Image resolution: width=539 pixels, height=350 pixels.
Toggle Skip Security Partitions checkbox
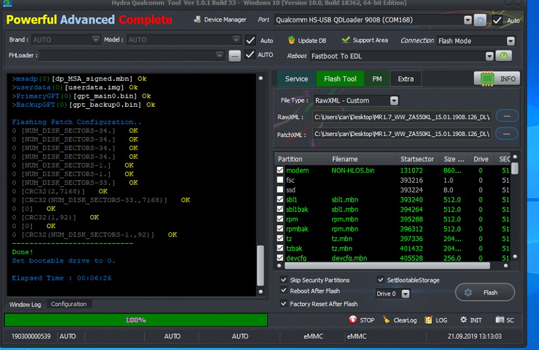[284, 280]
